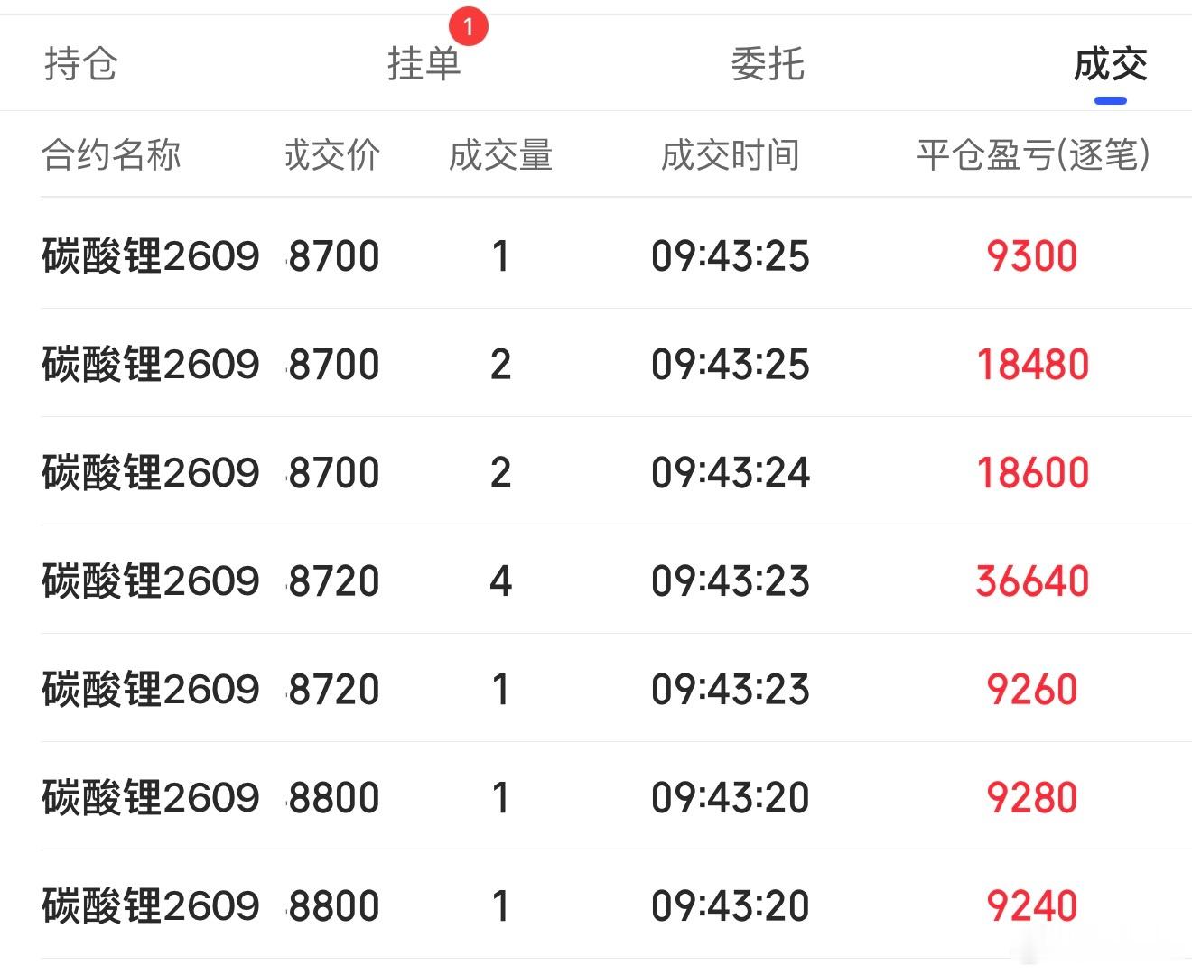Image resolution: width=1192 pixels, height=975 pixels.
Task: Click the 平仓盈亏(逐笔) column header
Action: point(1033,155)
